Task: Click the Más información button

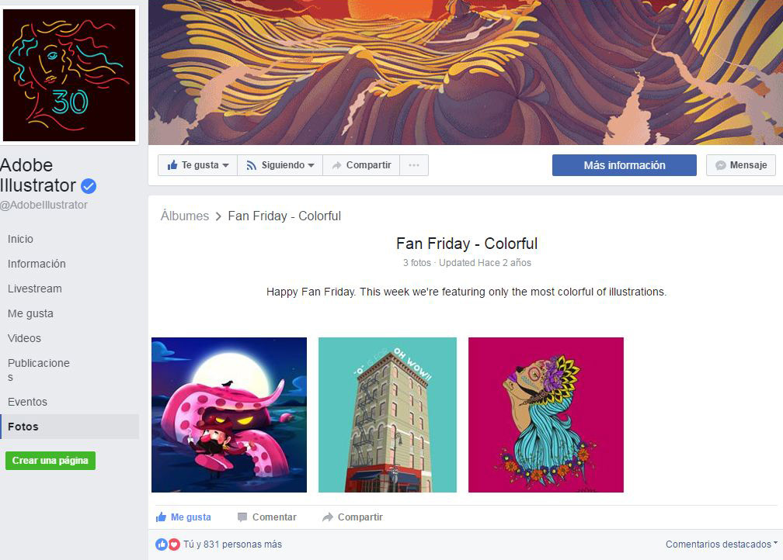Action: tap(625, 165)
